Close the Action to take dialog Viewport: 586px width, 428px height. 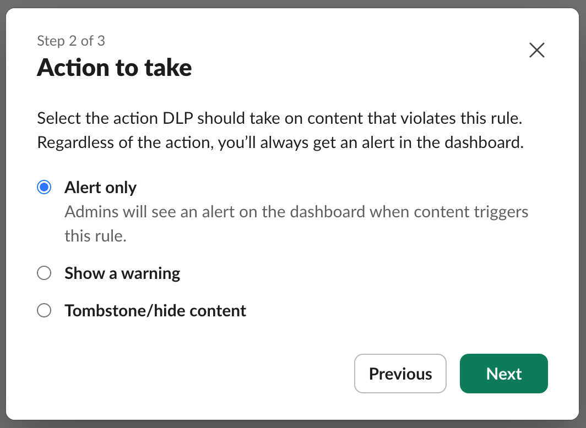[536, 51]
